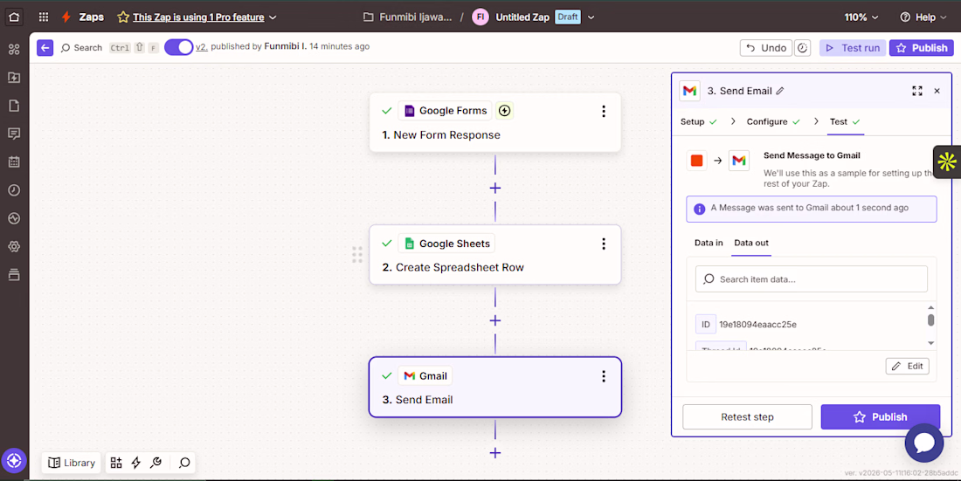Open the document icon in left sidebar
Screen dimensions: 961x481
[14, 106]
